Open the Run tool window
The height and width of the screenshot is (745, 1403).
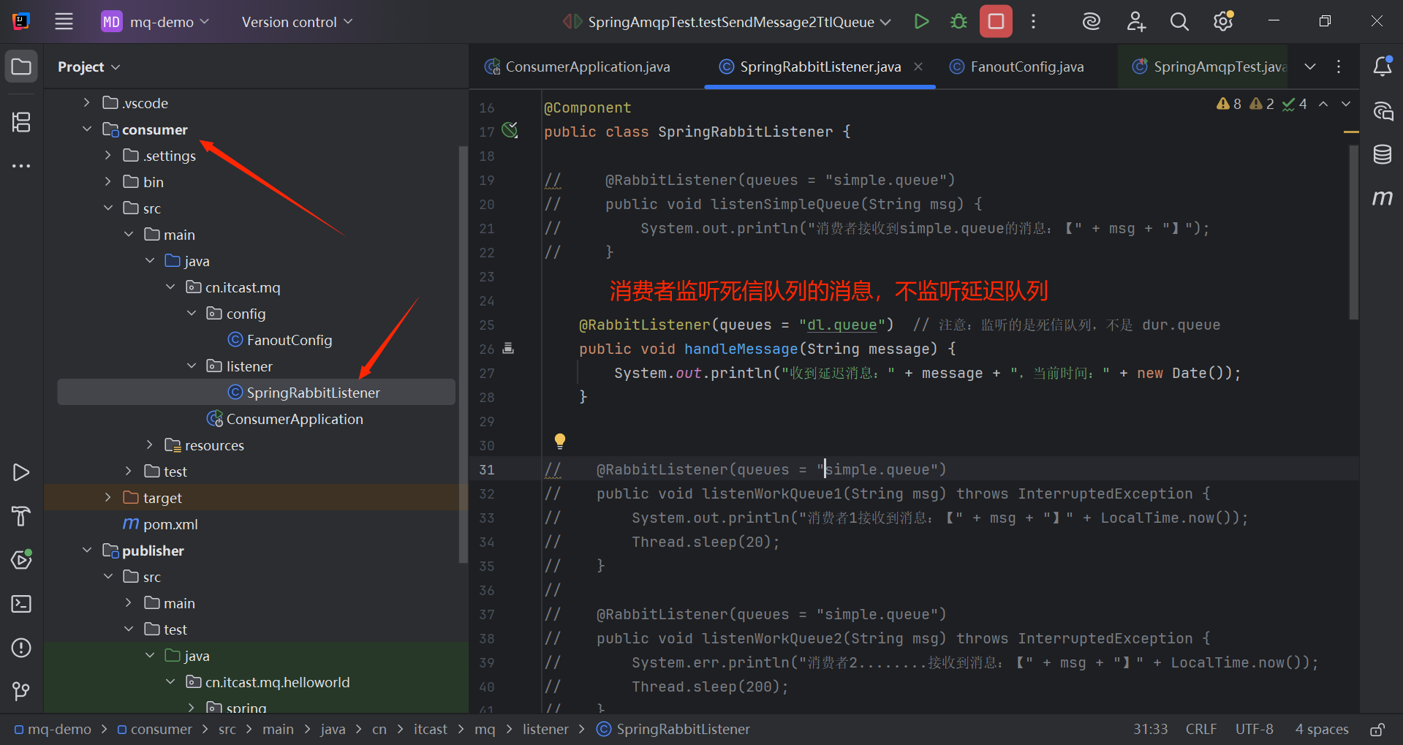pos(21,472)
